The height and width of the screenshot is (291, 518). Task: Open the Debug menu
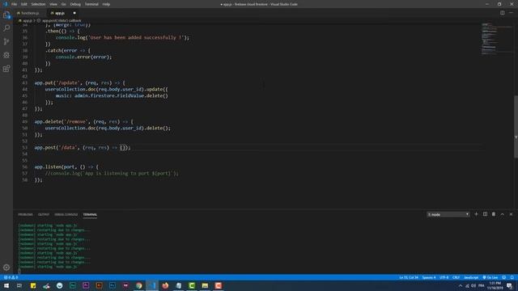click(x=75, y=4)
